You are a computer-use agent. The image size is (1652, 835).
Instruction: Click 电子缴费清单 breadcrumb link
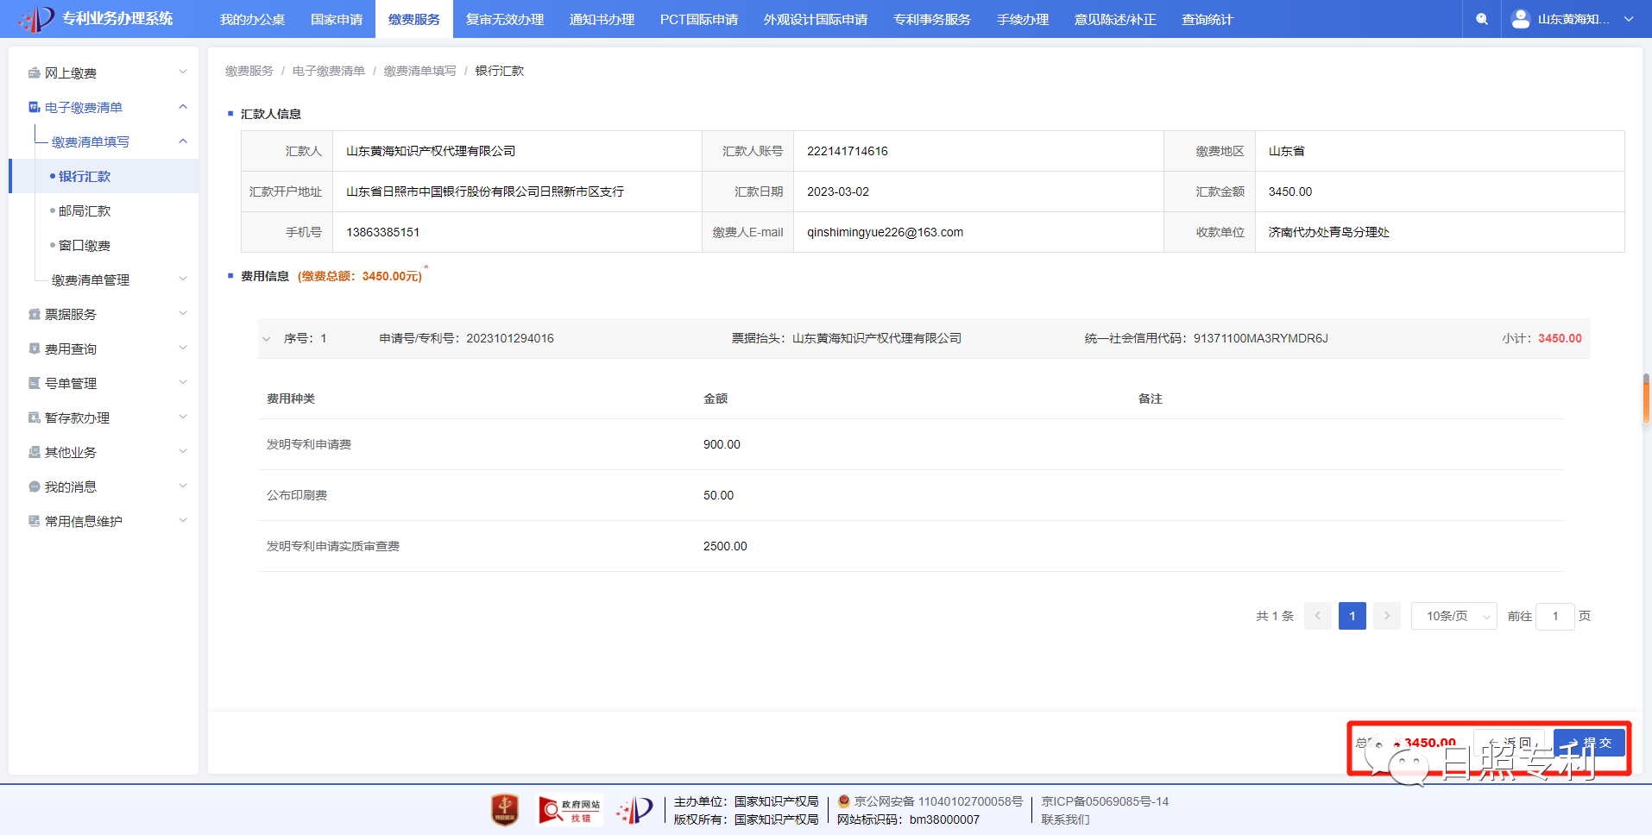coord(328,71)
